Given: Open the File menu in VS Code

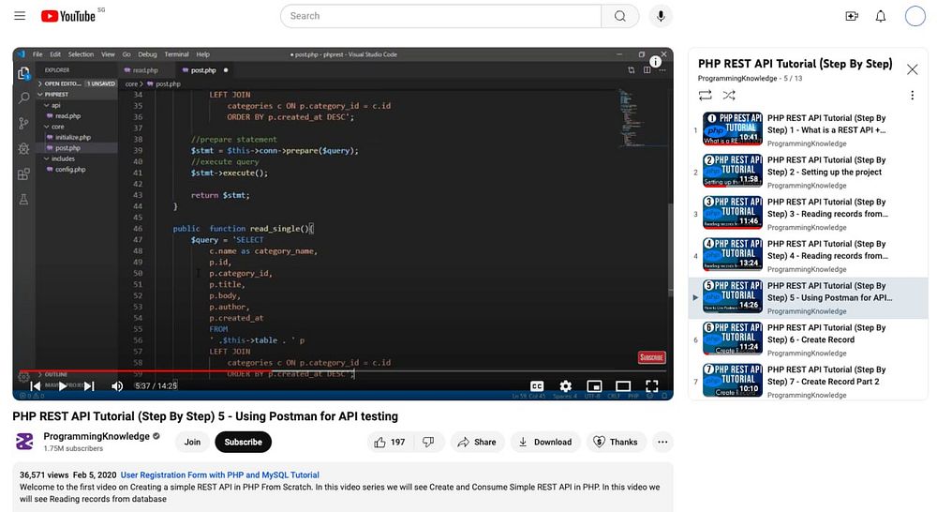Looking at the screenshot, I should [x=37, y=54].
